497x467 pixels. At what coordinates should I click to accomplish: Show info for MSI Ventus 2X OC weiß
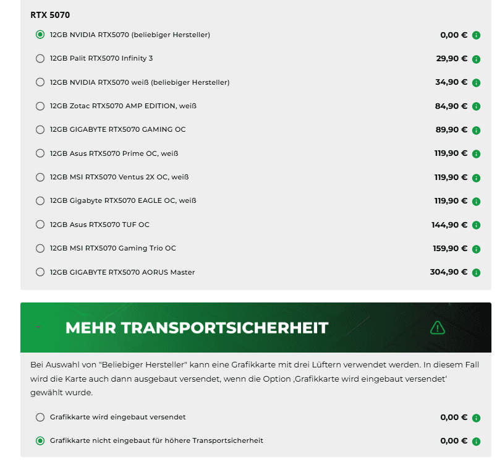click(x=476, y=178)
